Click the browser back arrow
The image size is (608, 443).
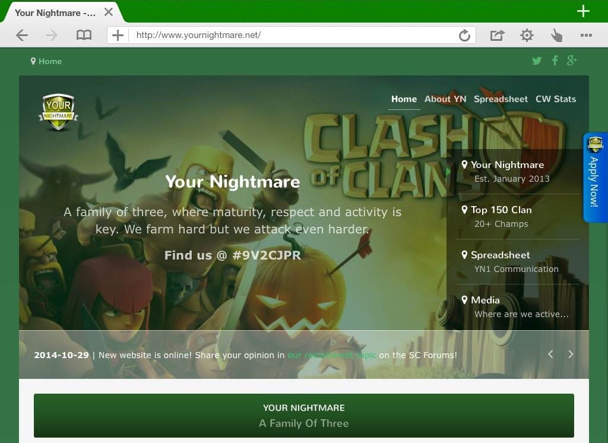(x=22, y=36)
